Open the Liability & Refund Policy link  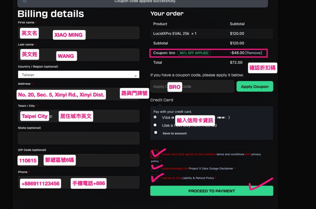[x=197, y=178]
